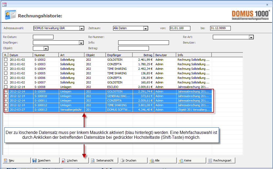
Task: Click the Rechnungsart list icon
Action: tap(210, 160)
